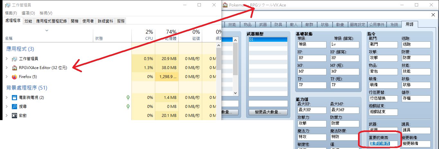The image size is (439, 149).
Task: Select the 應用程式 (3) group heading
Action: pos(20,49)
